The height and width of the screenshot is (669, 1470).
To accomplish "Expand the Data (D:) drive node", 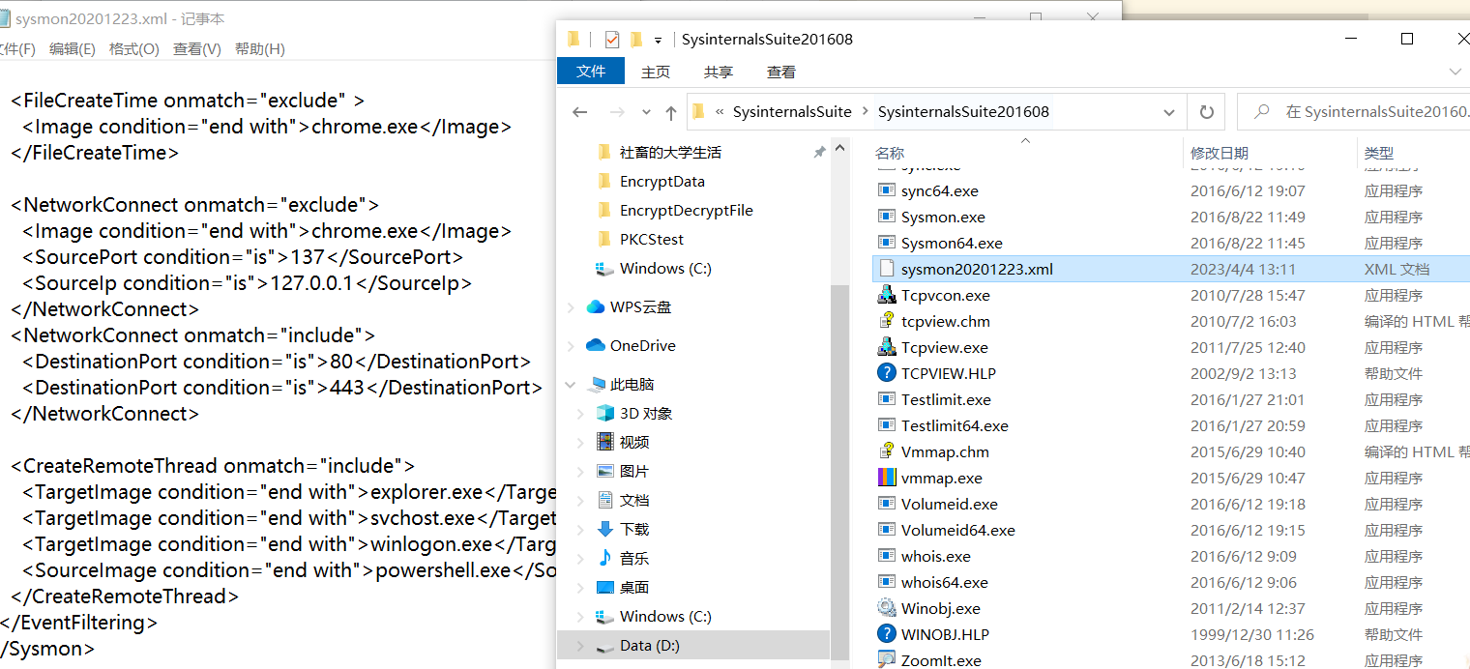I will click(580, 646).
